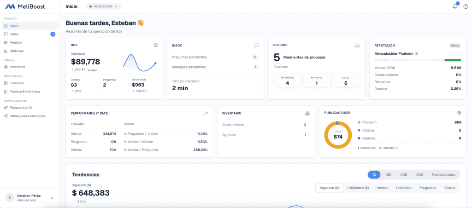Click the Publicaciones donut chart
Viewport: 472px width, 208px height.
click(x=338, y=135)
